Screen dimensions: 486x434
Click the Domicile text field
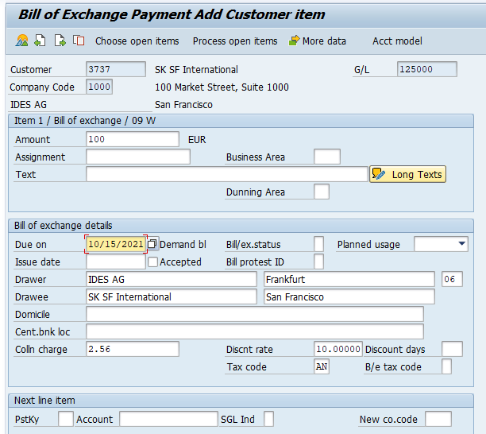(x=254, y=314)
